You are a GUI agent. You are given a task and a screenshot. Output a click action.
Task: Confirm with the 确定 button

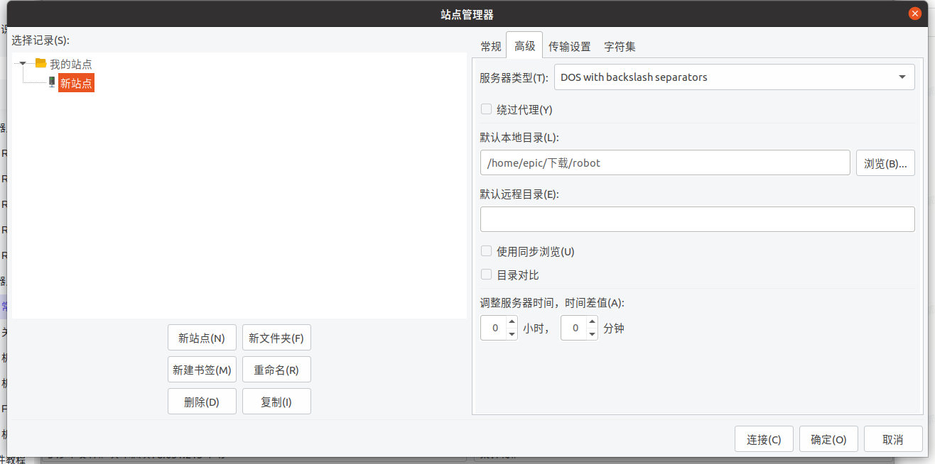click(x=828, y=439)
